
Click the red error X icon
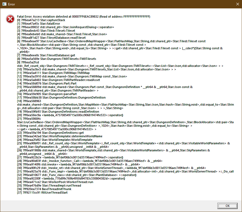tap(10, 19)
